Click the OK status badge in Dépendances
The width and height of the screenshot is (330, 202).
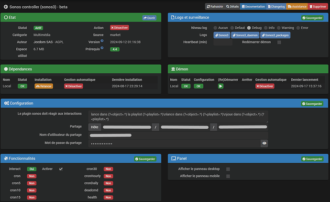tap(22, 86)
